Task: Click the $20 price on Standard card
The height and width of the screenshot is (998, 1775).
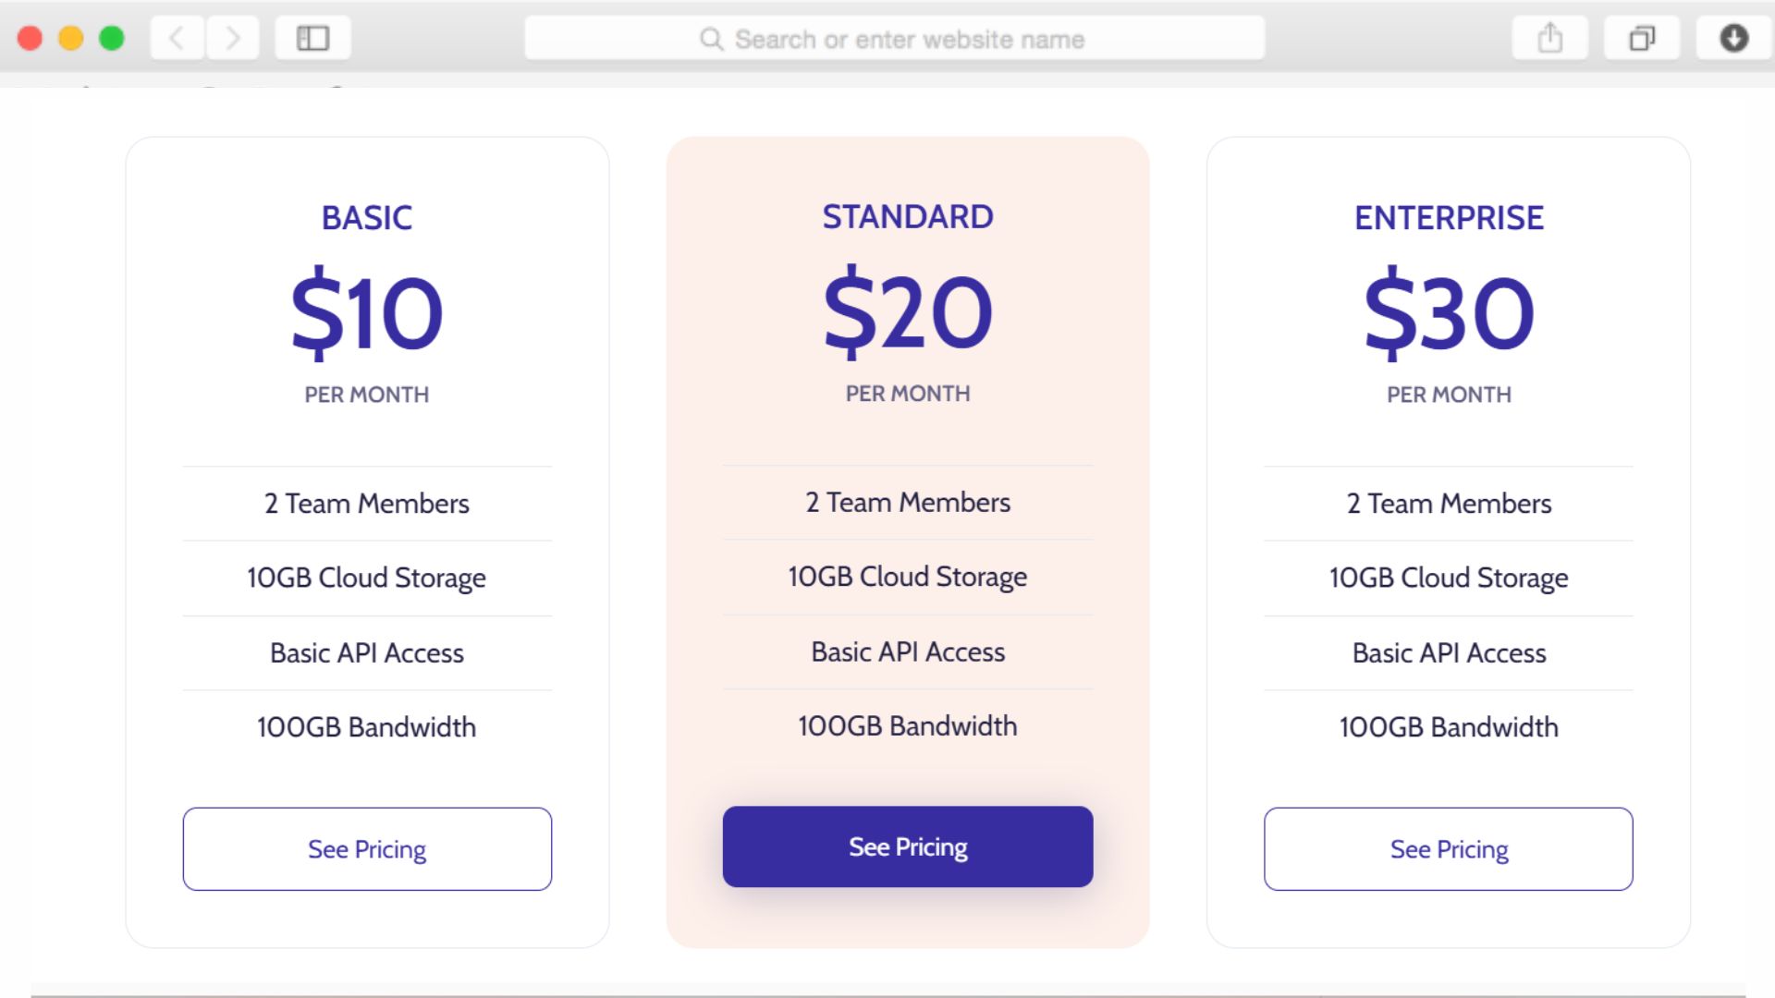Action: [x=908, y=312]
